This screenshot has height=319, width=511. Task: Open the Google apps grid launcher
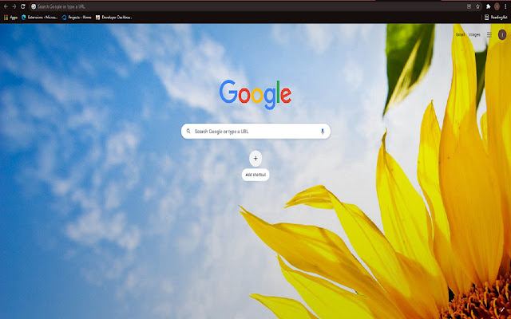click(489, 35)
